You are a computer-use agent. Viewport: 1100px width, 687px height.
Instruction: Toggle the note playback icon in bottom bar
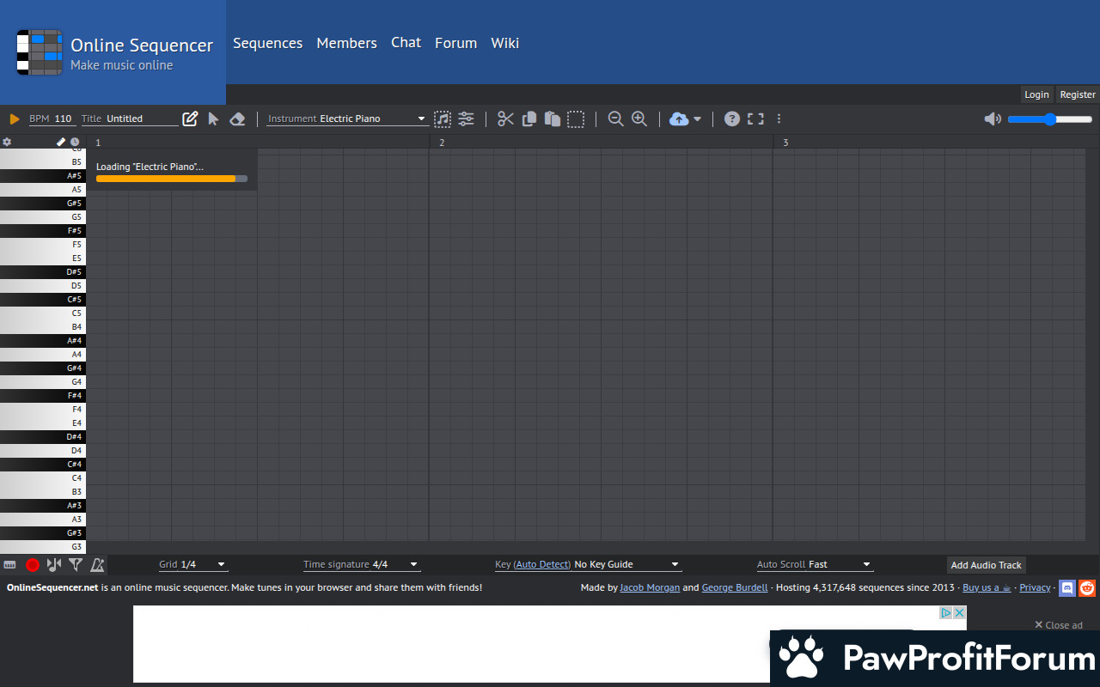[x=54, y=564]
